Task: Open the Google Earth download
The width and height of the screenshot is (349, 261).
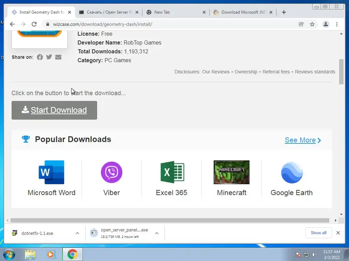Action: tap(292, 179)
